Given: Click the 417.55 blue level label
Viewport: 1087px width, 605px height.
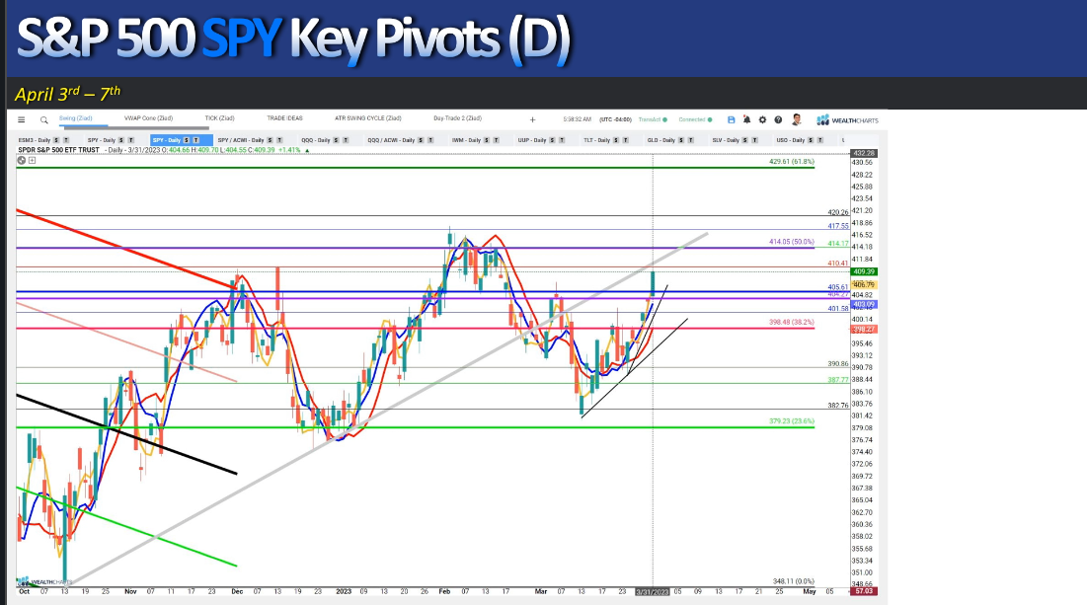Looking at the screenshot, I should pos(838,226).
